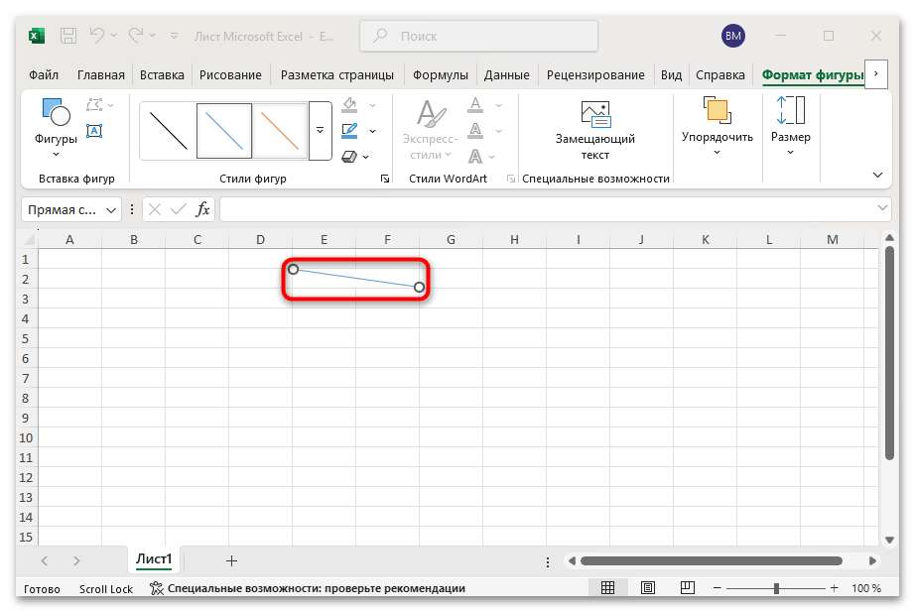
Task: Add a new sheet with the plus button
Action: point(231,560)
